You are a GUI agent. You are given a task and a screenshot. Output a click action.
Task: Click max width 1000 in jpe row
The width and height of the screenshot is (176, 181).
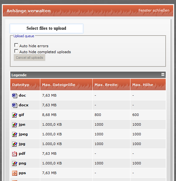[99, 124]
